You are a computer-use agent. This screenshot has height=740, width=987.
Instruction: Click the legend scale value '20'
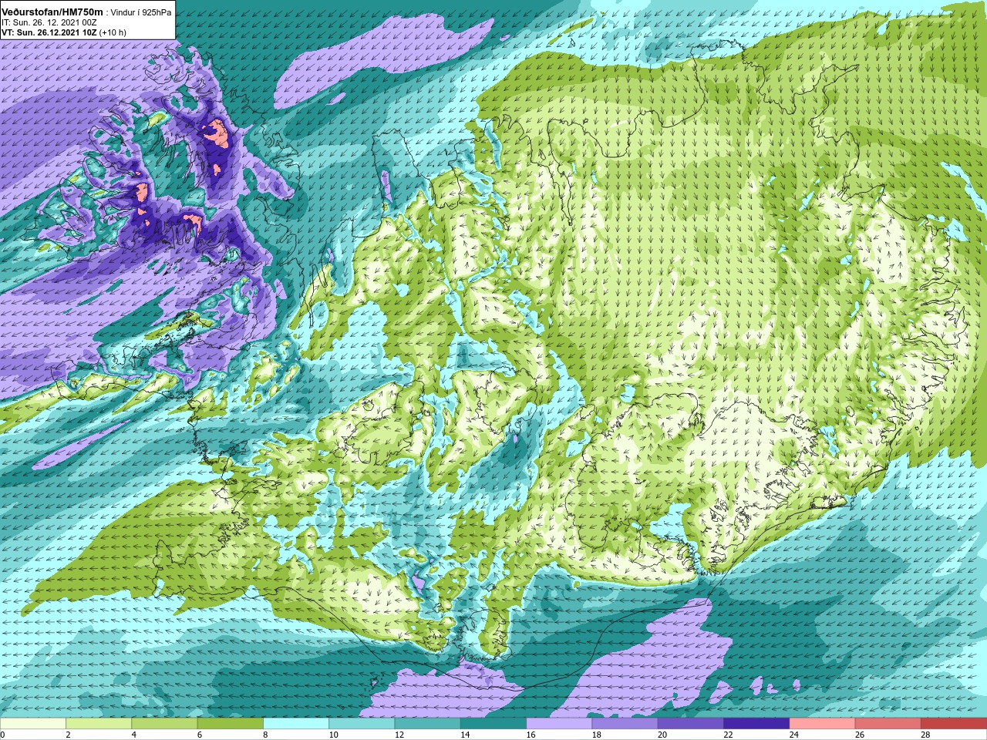(662, 735)
